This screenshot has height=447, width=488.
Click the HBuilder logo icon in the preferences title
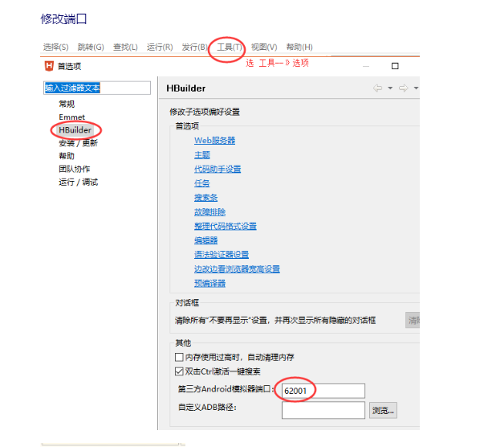tap(49, 66)
